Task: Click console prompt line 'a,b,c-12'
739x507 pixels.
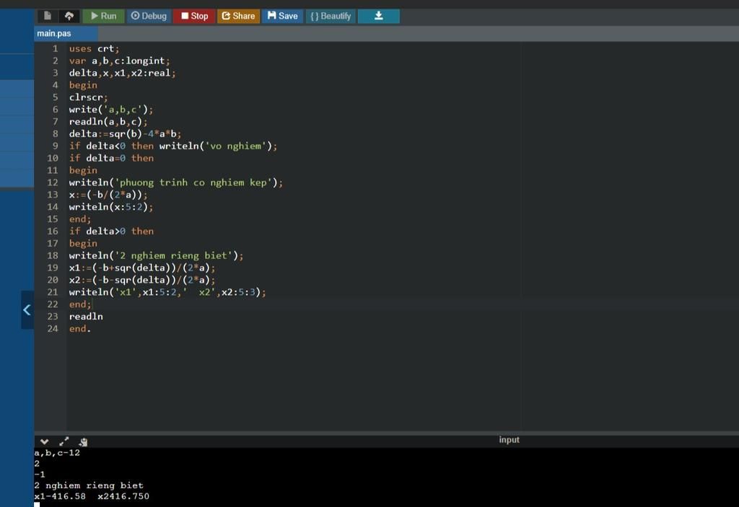Action: coord(57,453)
